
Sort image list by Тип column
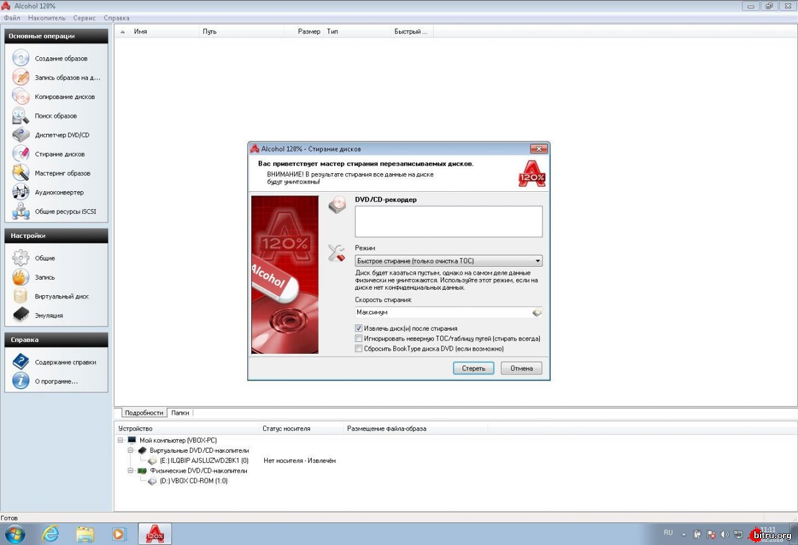[357, 31]
